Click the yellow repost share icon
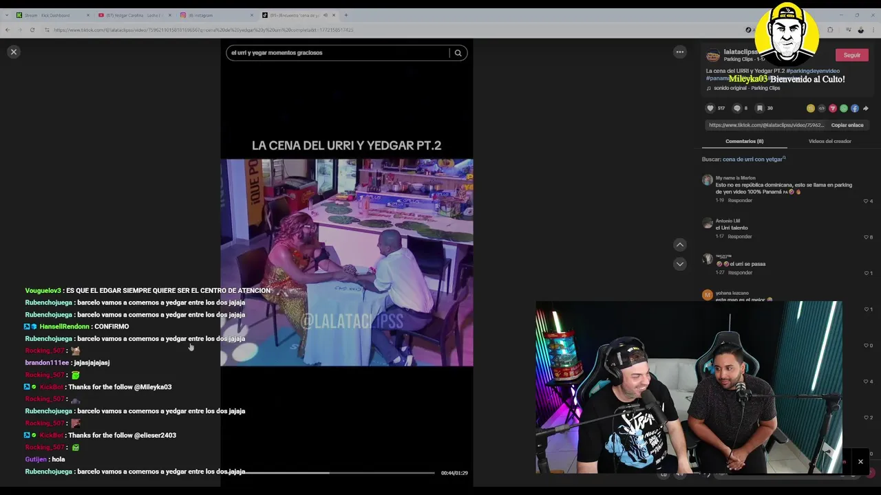This screenshot has width=881, height=495. pos(811,109)
